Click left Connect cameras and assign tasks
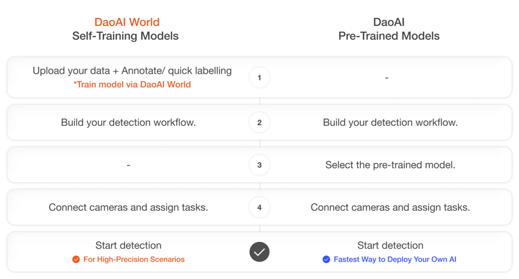Image resolution: width=519 pixels, height=279 pixels. [128, 207]
